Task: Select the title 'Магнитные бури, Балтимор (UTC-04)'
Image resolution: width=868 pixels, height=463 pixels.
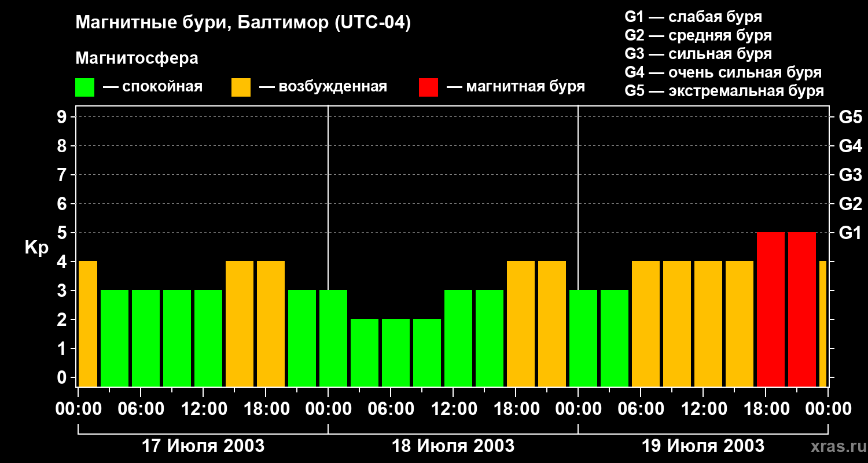Action: 243,23
